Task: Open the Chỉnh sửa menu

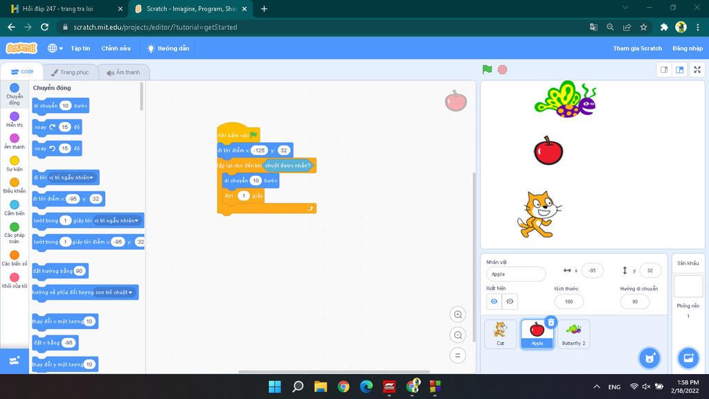Action: (116, 48)
